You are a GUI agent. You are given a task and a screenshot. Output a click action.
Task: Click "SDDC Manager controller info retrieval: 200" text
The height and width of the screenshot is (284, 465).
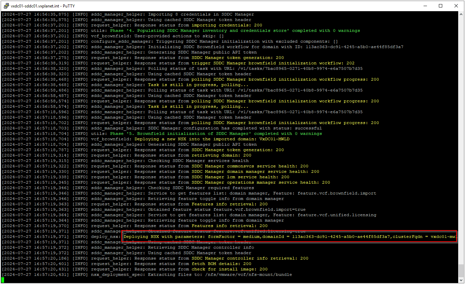coord(250,258)
